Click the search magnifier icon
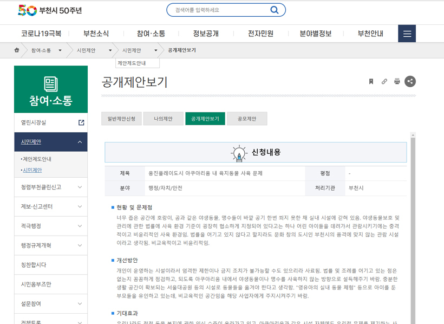The image size is (444, 324). (x=274, y=10)
